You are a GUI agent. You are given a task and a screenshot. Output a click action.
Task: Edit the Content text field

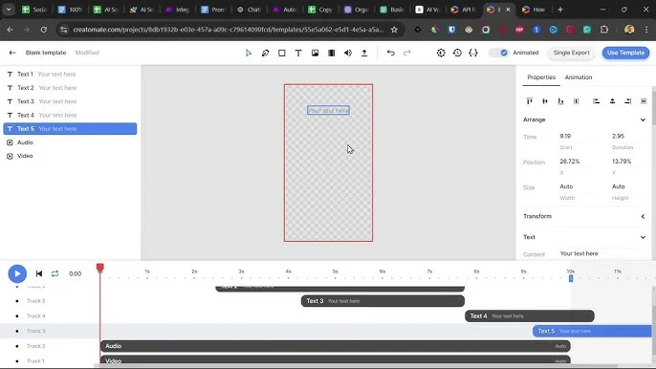point(601,253)
